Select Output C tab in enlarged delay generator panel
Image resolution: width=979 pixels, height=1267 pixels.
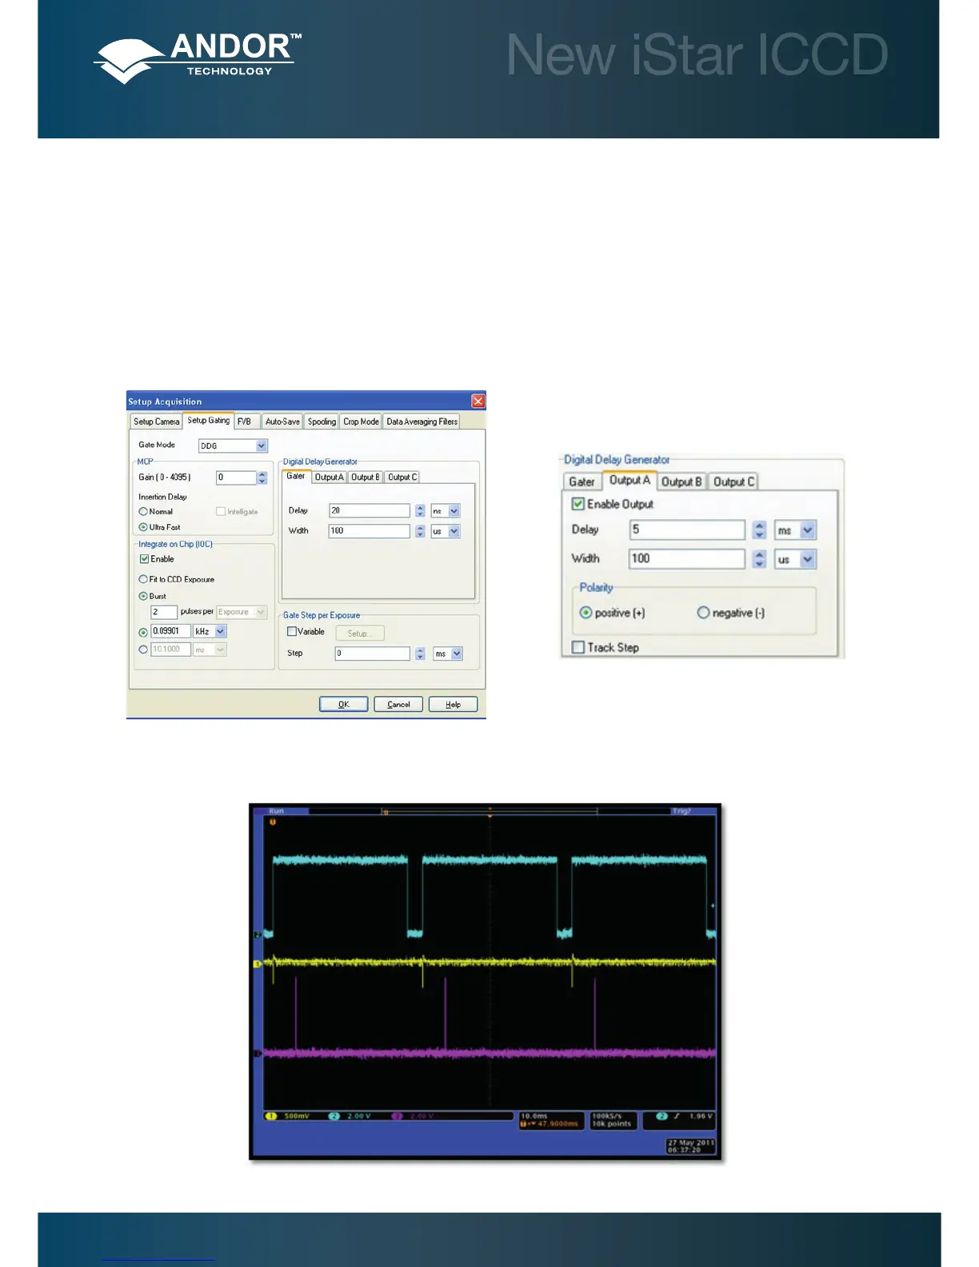click(733, 482)
